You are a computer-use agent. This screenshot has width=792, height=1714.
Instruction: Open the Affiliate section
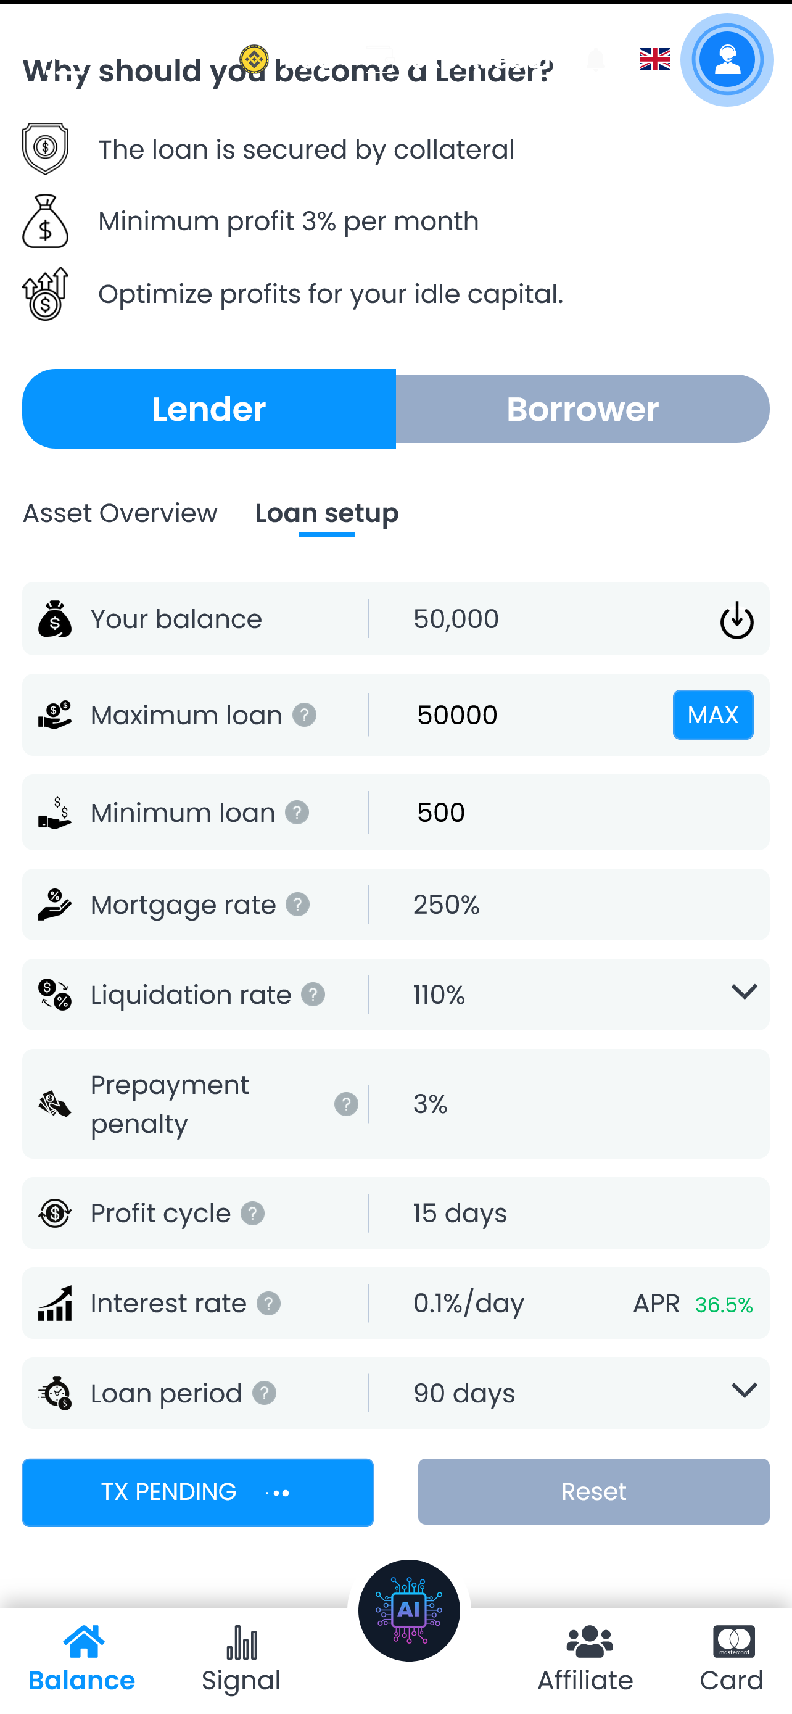pos(585,1658)
